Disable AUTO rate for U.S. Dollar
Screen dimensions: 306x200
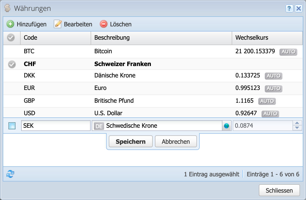270,114
